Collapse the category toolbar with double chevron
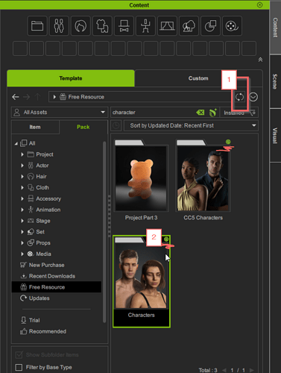 point(260,60)
